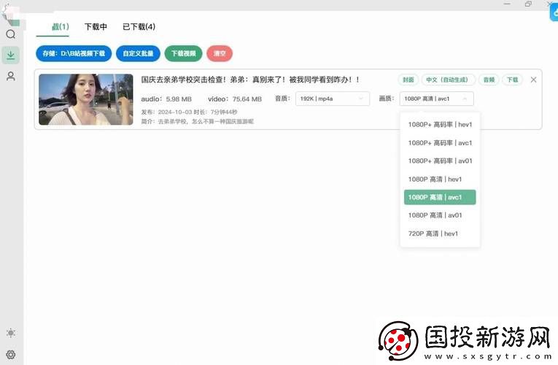The width and height of the screenshot is (558, 365).
Task: Open the 音质 192K | mp4a dropdown
Action: coord(333,99)
